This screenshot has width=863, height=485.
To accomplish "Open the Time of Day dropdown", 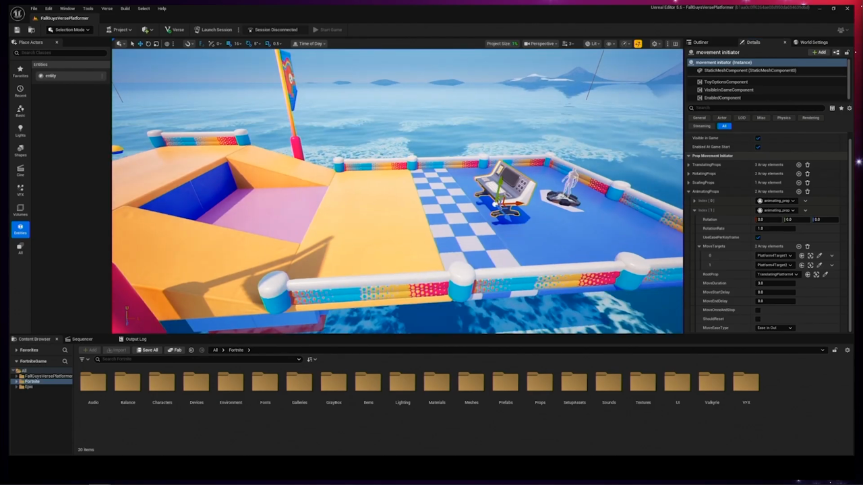I will point(309,44).
